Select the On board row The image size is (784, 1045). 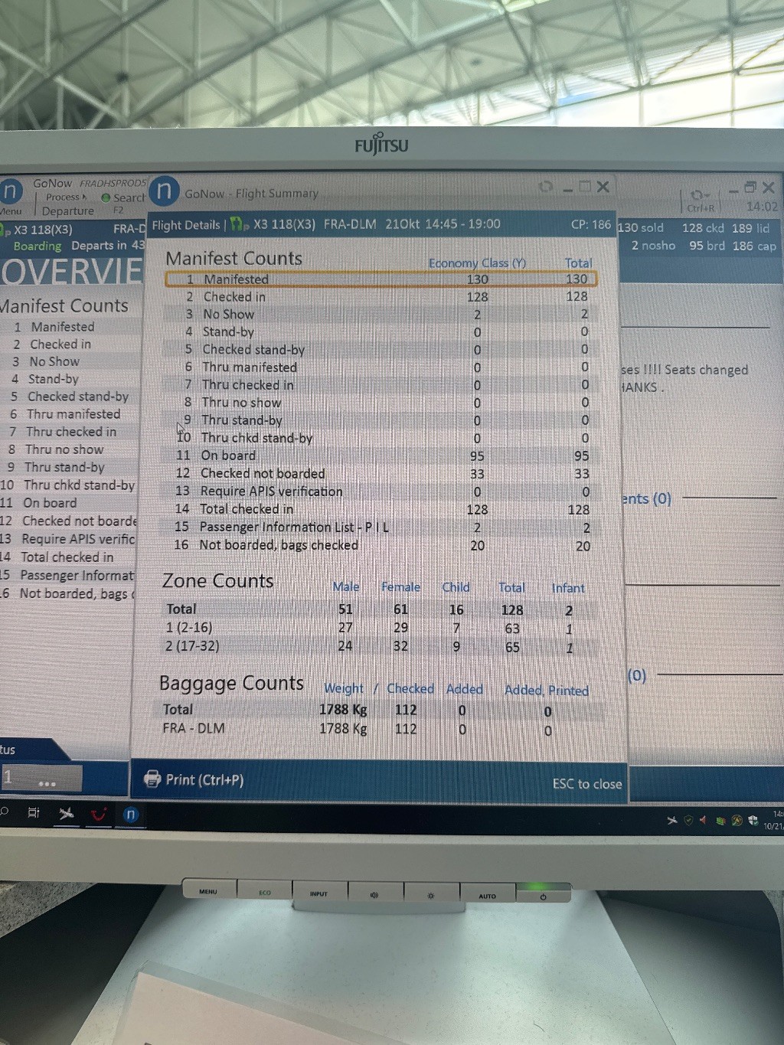click(380, 456)
